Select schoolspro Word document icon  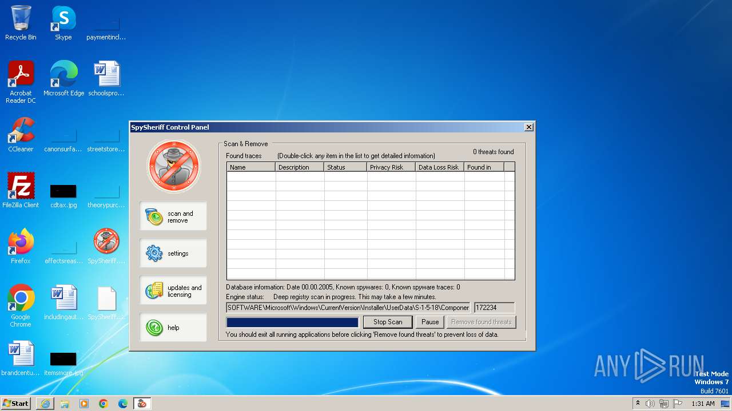pyautogui.click(x=106, y=79)
